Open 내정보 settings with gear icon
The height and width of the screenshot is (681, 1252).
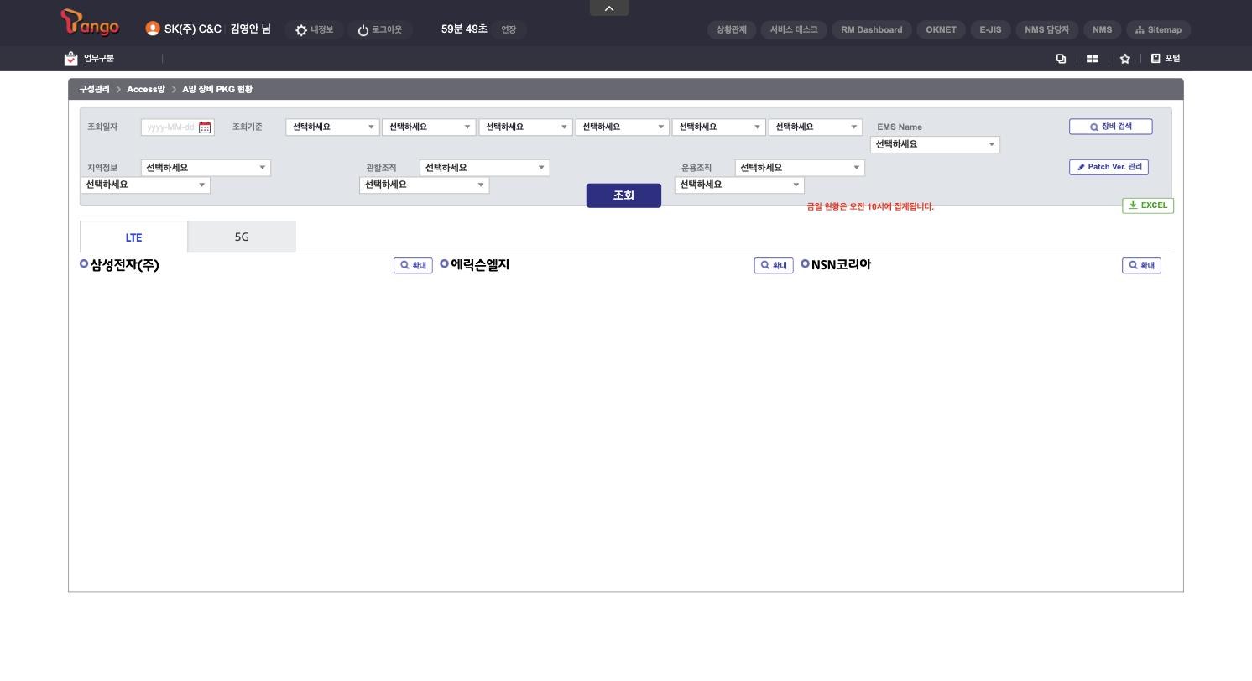(x=314, y=29)
